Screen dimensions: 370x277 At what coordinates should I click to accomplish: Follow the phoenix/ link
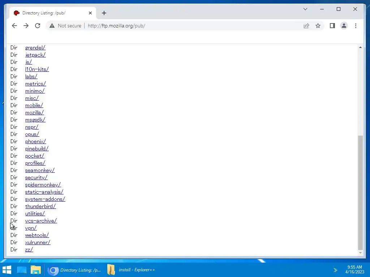click(36, 141)
